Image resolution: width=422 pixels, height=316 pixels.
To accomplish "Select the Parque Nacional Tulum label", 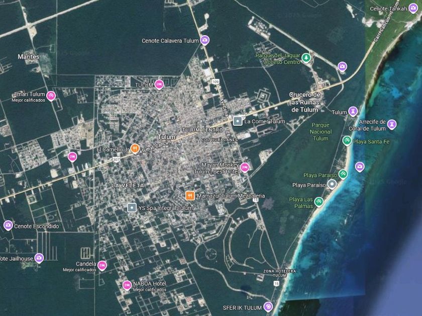I will [x=321, y=131].
